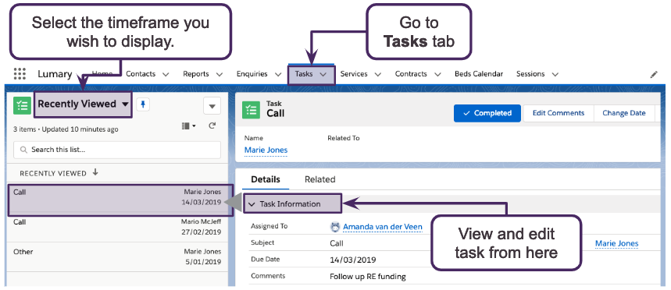Click the Lumary app name

coord(55,74)
